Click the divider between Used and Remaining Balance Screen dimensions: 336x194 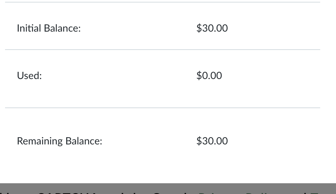163,108
